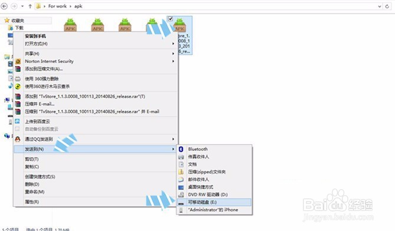The image size is (395, 231).
Task: Send to 文档 folder
Action: pyautogui.click(x=214, y=164)
